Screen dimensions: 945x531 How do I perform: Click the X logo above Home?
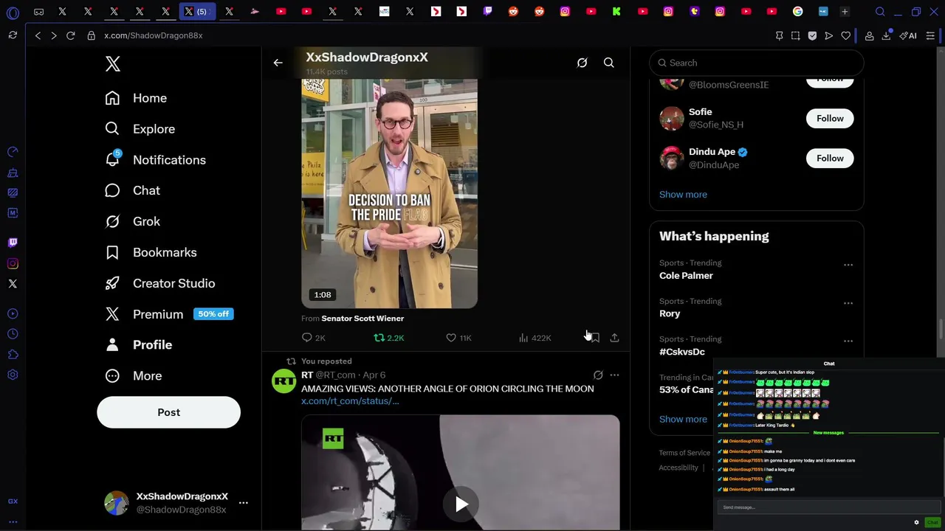[x=113, y=64]
